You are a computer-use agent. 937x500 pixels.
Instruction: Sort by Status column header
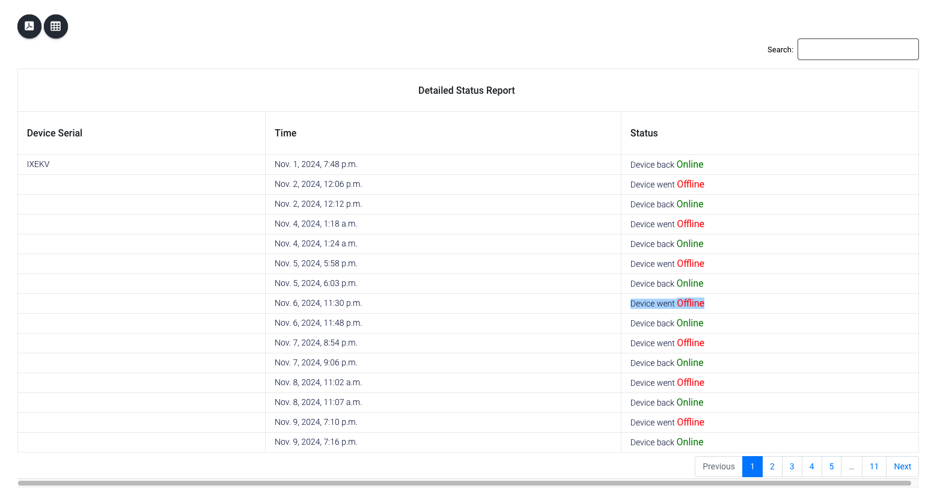tap(644, 133)
